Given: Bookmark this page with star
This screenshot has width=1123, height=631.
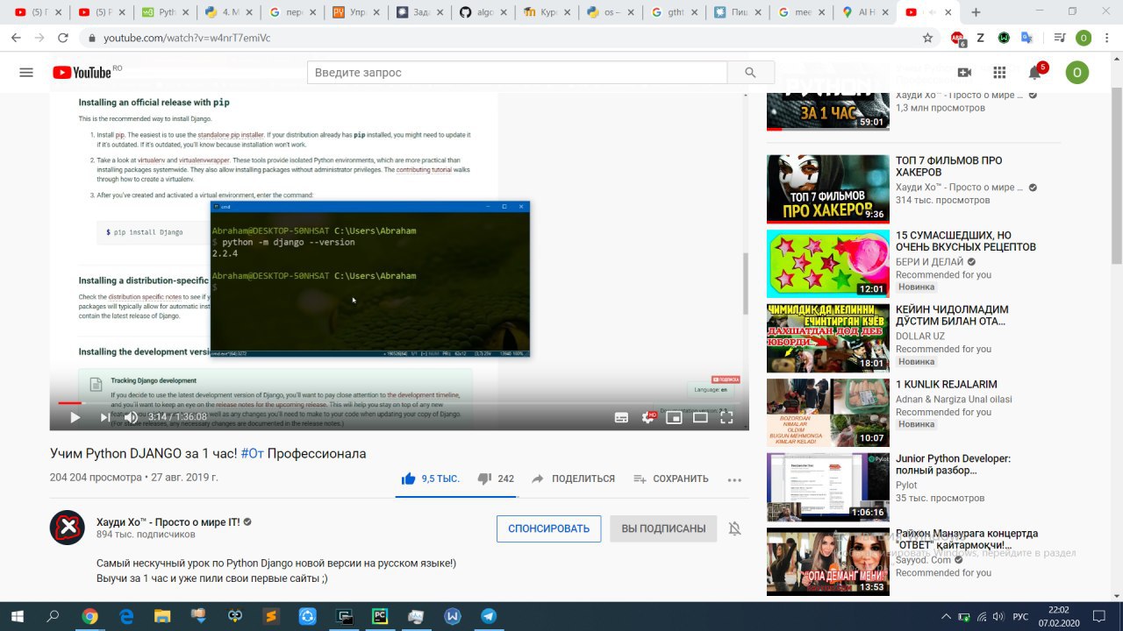Looking at the screenshot, I should click(x=927, y=39).
